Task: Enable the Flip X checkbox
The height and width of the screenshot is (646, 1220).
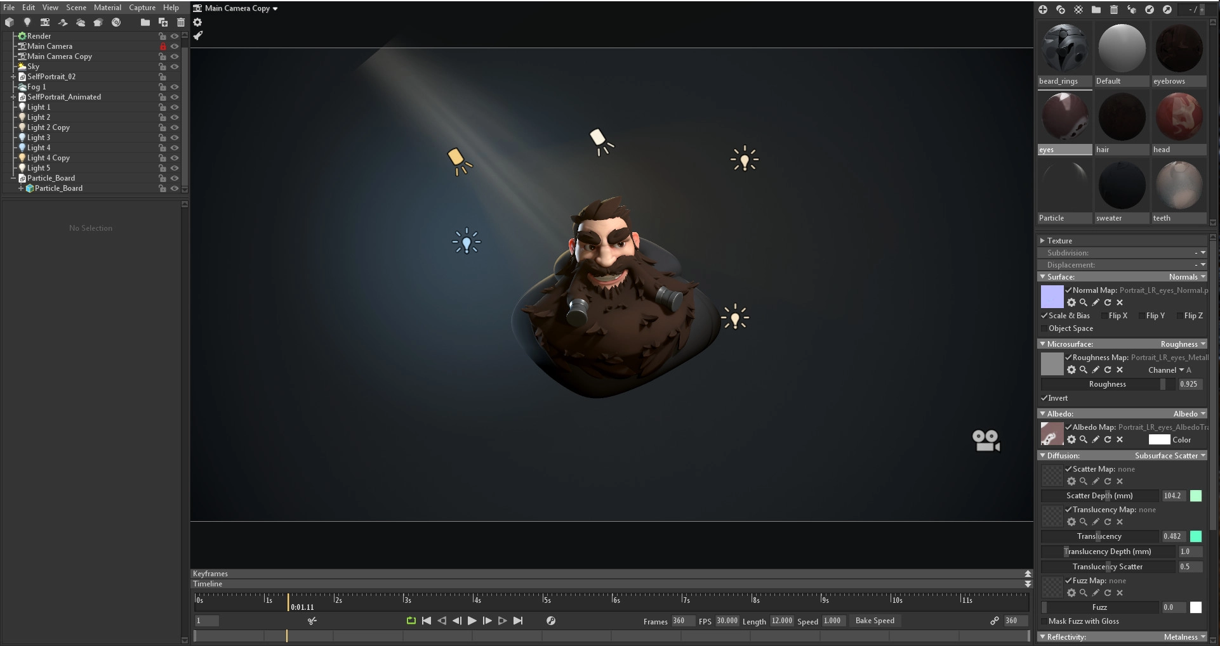Action: click(x=1104, y=316)
